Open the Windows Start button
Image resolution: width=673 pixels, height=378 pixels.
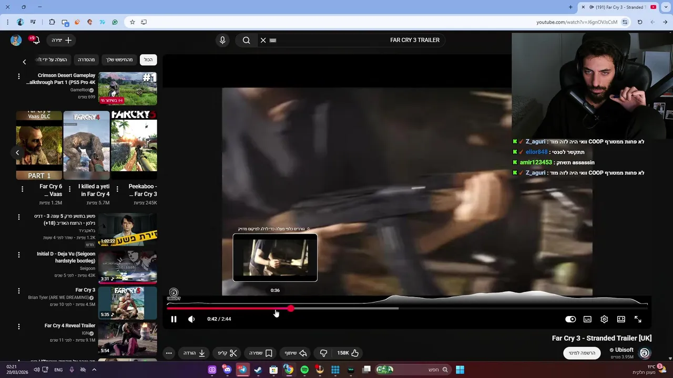[460, 370]
